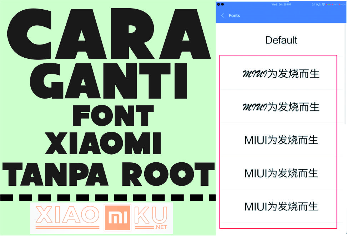Select the Default font option
347x236 pixels.
(281, 40)
